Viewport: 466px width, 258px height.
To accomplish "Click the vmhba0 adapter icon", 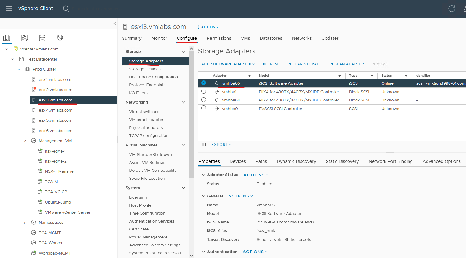I will coord(217,109).
